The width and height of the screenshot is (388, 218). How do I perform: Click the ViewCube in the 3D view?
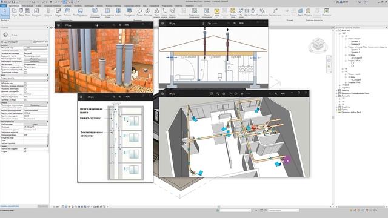click(x=318, y=45)
